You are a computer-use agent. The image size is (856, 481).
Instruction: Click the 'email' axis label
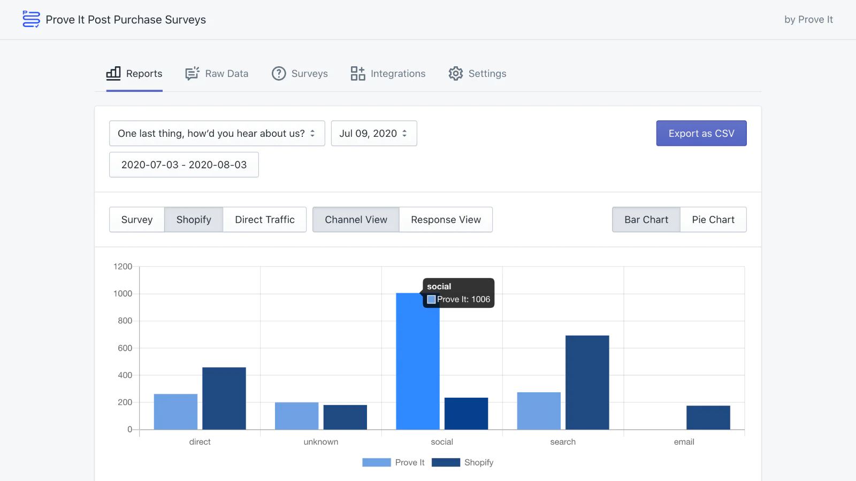[x=684, y=442]
